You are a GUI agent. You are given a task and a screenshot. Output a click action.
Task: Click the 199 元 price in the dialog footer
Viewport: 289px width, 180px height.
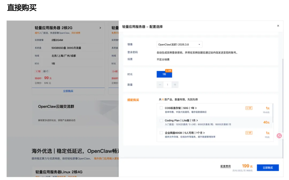click(247, 166)
